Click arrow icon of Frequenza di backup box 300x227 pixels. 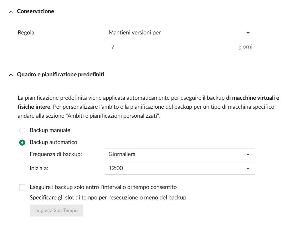248,155
